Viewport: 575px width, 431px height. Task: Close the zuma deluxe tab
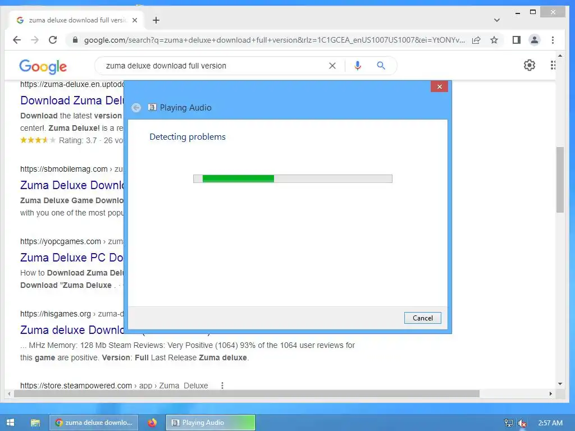point(135,20)
